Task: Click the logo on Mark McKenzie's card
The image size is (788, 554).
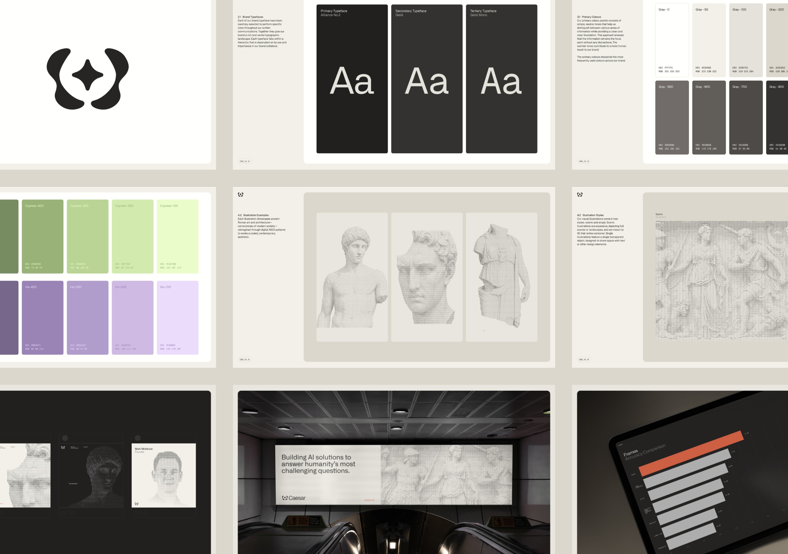Action: pyautogui.click(x=137, y=503)
